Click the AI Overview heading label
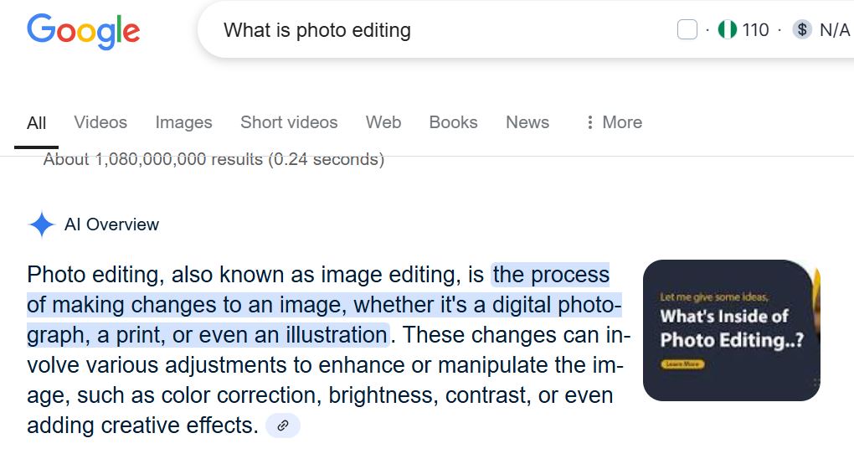The width and height of the screenshot is (854, 459). point(111,224)
